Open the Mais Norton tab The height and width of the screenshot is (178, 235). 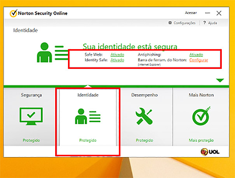tap(200, 117)
